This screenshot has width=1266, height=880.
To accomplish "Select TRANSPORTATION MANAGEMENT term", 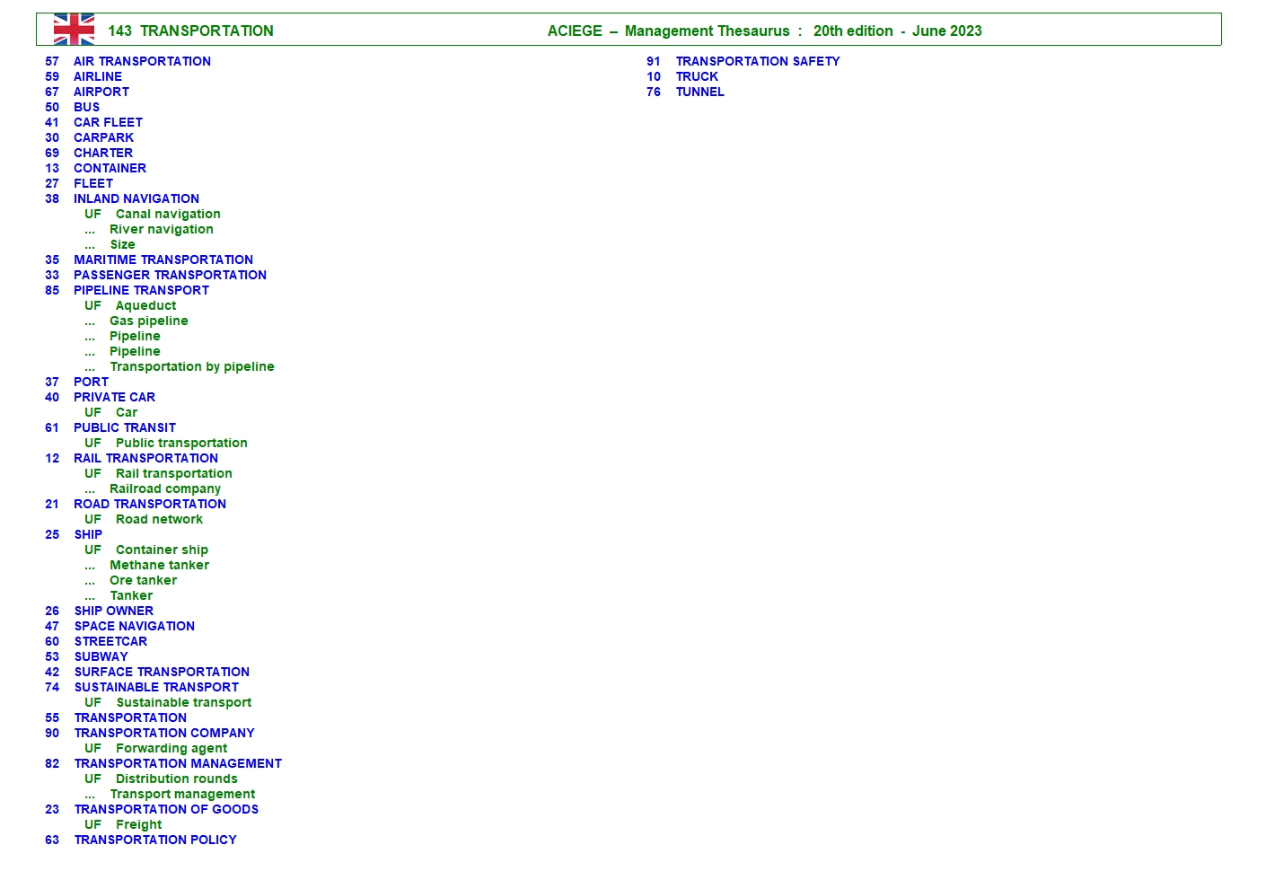I will tap(178, 763).
